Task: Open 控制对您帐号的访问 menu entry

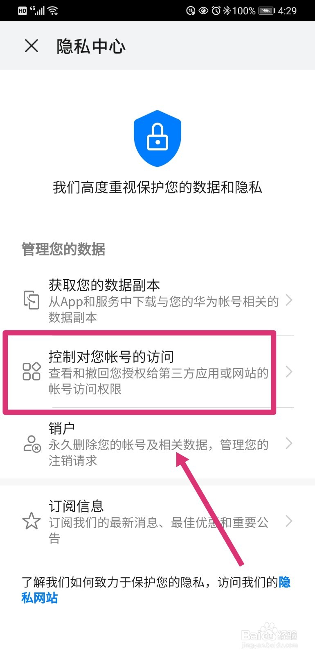Action: 157,372
